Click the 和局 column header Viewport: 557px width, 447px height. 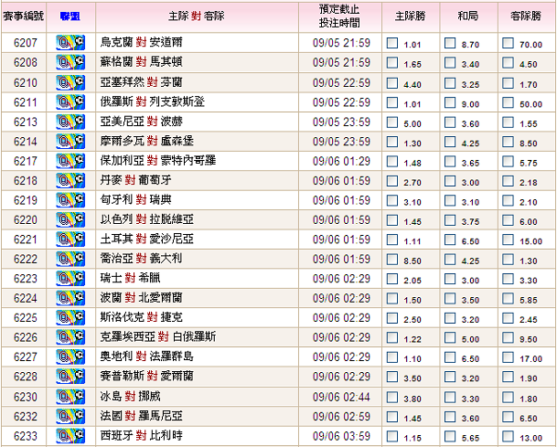468,16
